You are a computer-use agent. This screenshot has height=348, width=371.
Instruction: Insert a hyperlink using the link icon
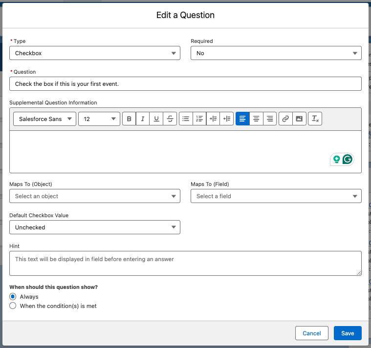pyautogui.click(x=285, y=119)
